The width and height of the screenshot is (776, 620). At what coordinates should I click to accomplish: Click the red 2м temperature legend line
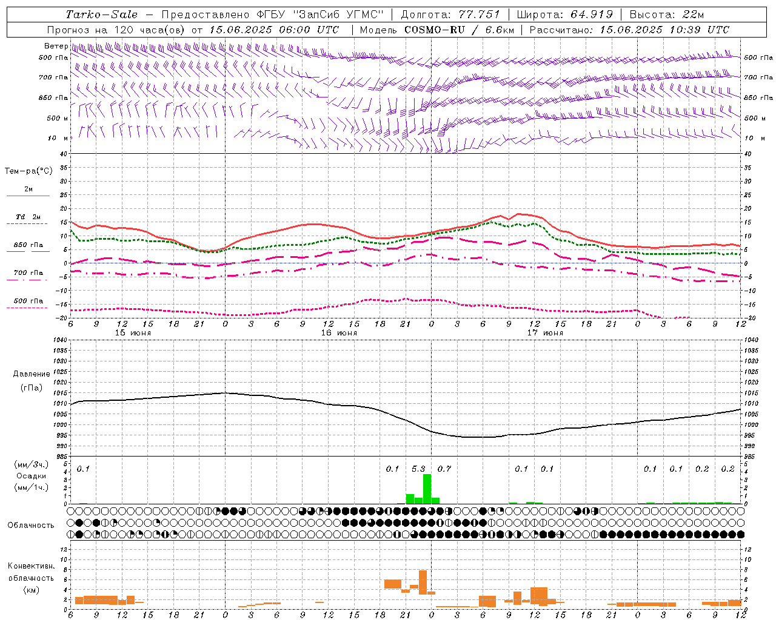coord(28,196)
